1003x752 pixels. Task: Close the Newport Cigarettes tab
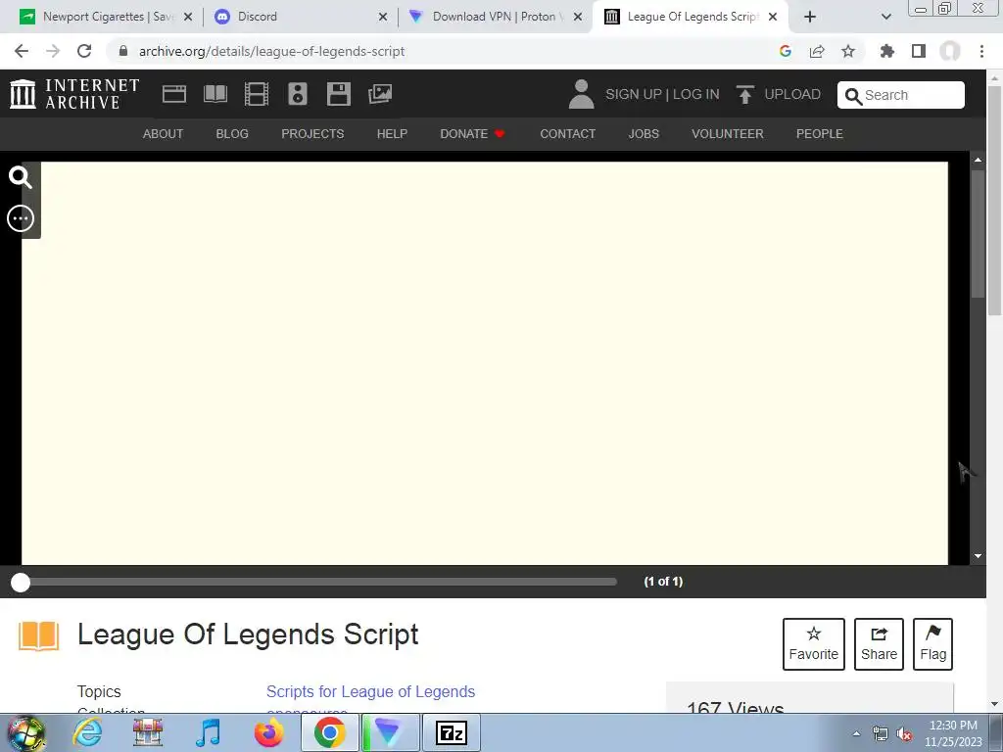pyautogui.click(x=188, y=17)
